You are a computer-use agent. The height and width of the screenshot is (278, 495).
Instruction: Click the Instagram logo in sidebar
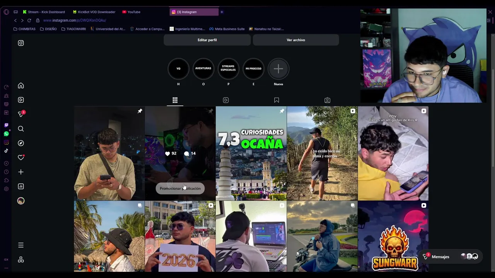(21, 43)
